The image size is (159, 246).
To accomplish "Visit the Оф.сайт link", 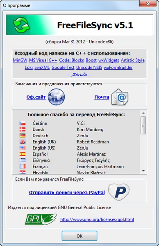I will (36, 97).
